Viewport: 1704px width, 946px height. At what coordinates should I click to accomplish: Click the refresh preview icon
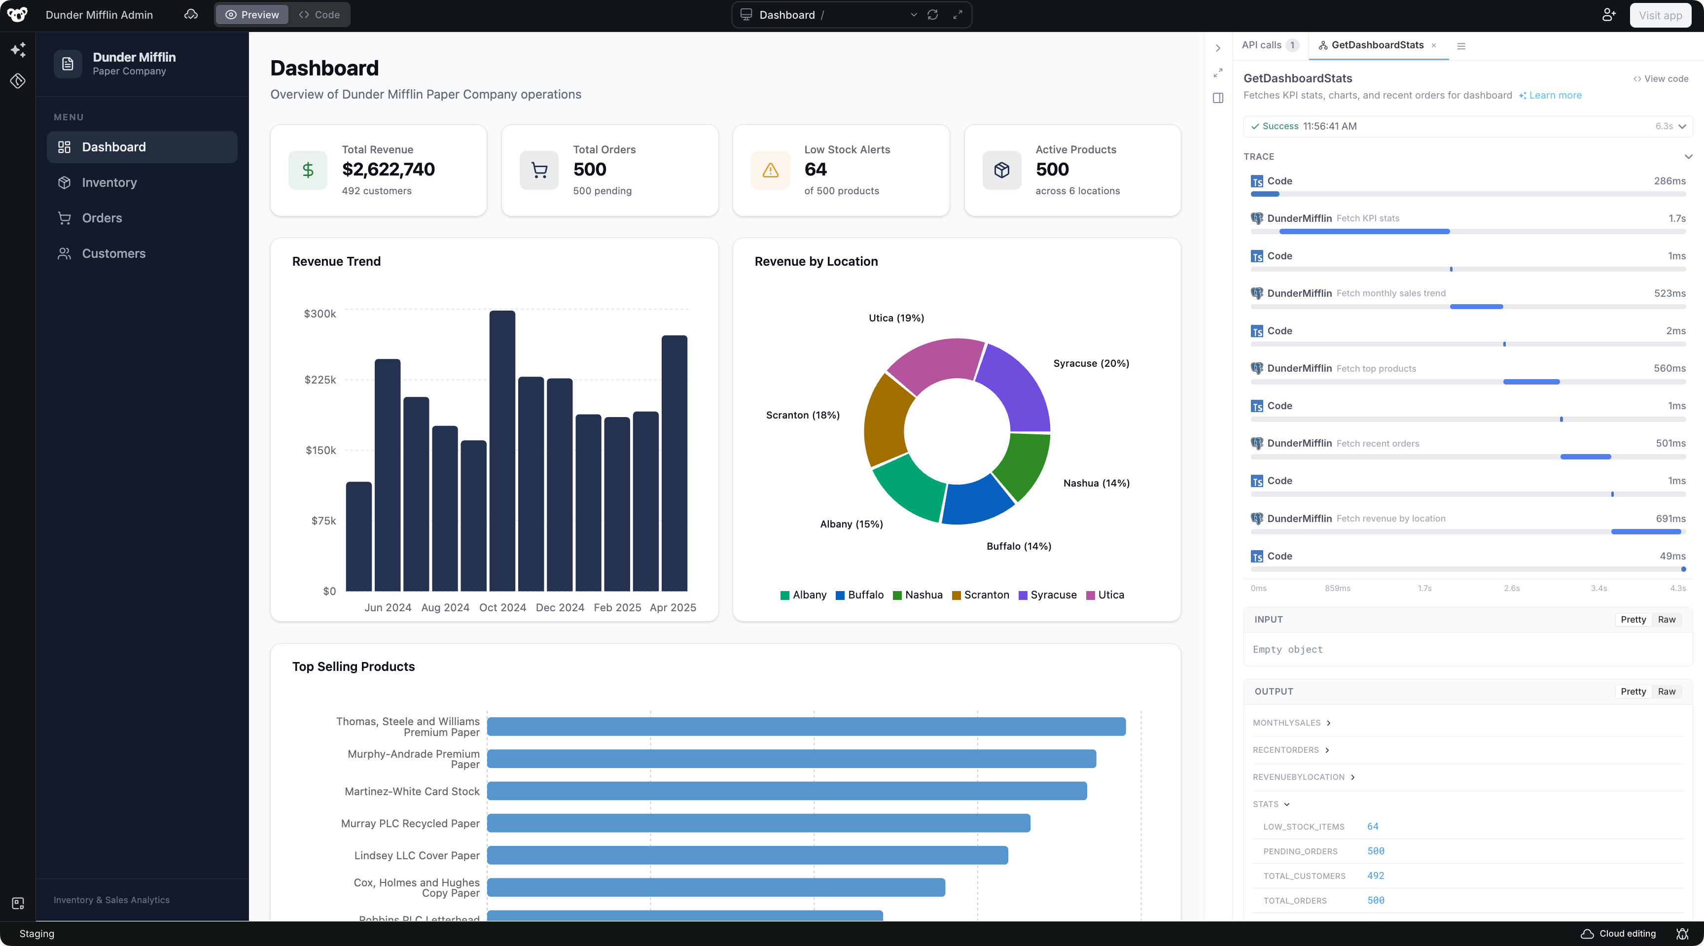pos(933,15)
